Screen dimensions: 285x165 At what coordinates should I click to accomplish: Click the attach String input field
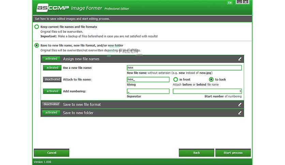pos(148,79)
